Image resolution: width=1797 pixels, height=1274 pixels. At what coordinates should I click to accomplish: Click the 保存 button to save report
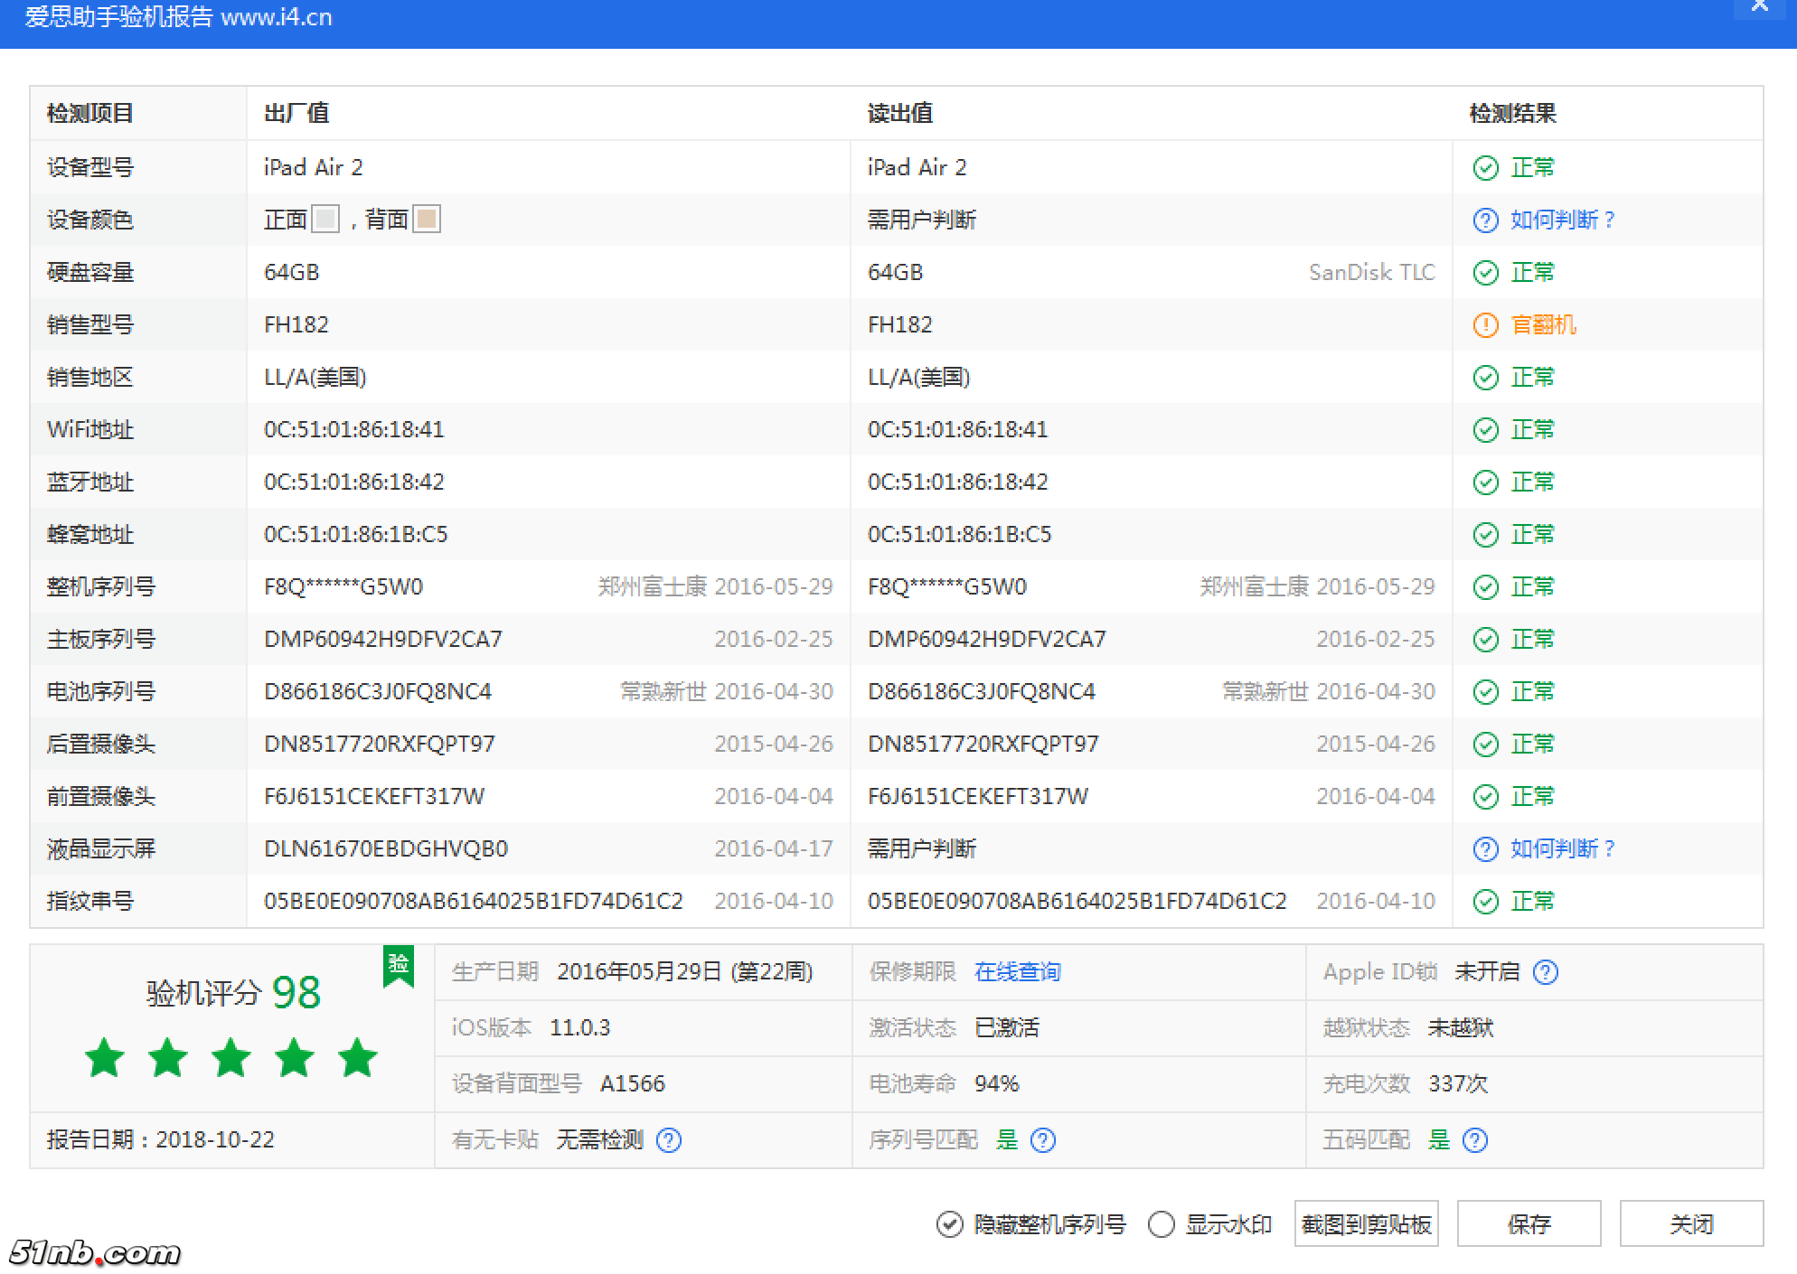click(x=1529, y=1224)
